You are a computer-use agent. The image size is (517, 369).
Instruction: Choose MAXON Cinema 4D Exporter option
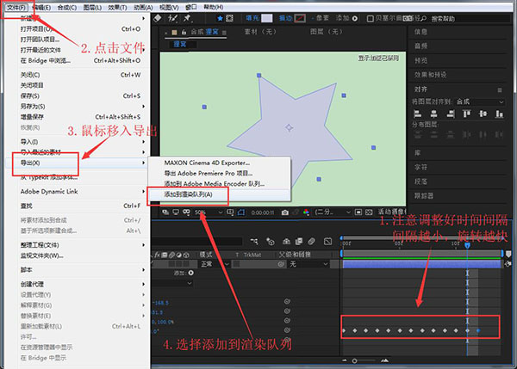[219, 163]
